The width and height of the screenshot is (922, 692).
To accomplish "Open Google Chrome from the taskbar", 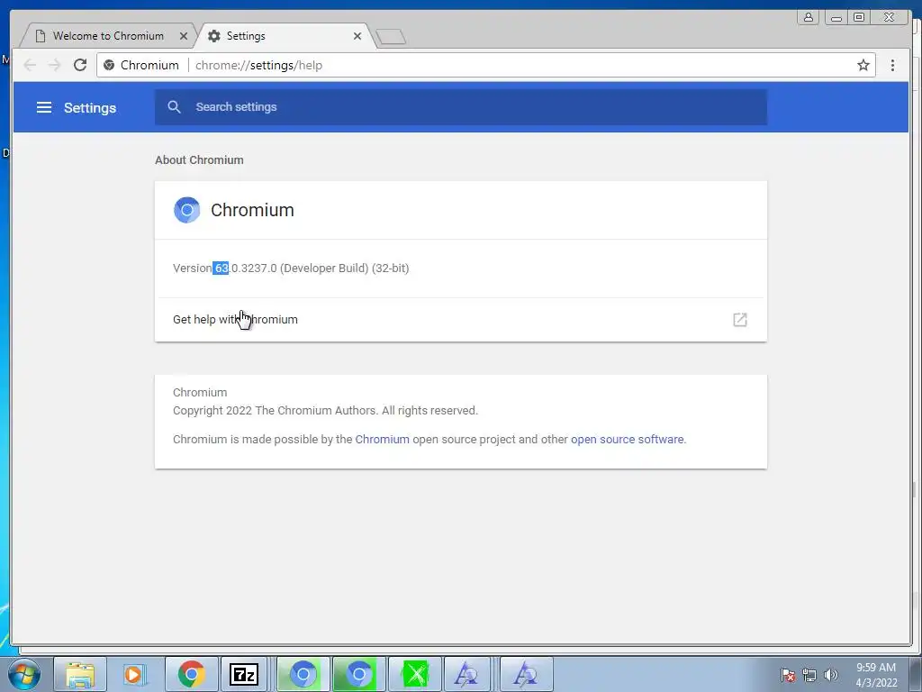I will tap(191, 674).
